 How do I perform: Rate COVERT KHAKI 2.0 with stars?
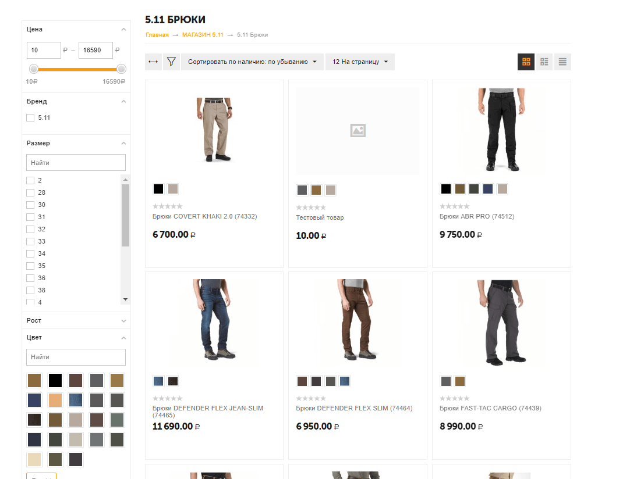(167, 206)
